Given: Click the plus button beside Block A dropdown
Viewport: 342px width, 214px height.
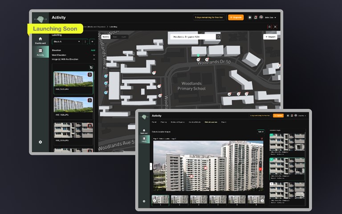Looking at the screenshot, I should 92,41.
